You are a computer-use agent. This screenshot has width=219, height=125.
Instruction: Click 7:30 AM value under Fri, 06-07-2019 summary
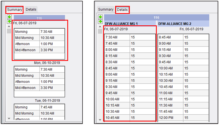pyautogui.click(x=46, y=32)
